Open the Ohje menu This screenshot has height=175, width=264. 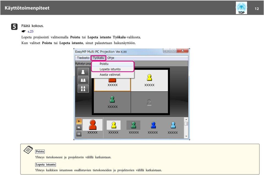111,58
